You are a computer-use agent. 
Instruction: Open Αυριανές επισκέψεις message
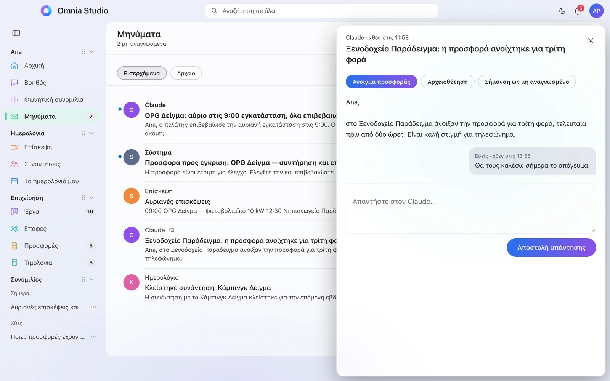[x=227, y=201]
